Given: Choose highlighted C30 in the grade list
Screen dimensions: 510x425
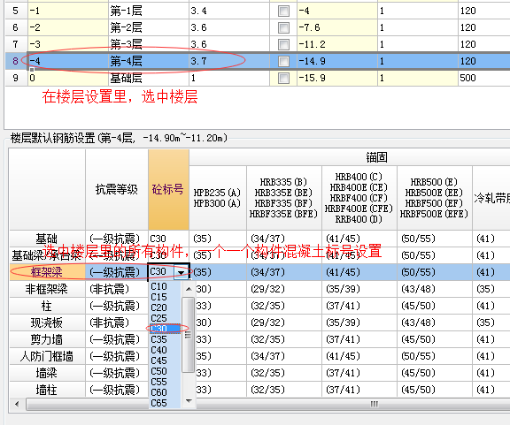Looking at the screenshot, I should pyautogui.click(x=165, y=329).
